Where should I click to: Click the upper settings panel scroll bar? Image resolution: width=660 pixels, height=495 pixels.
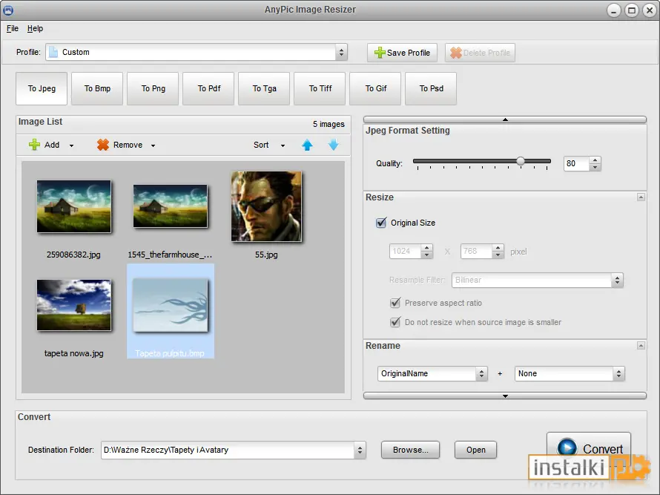pos(505,119)
